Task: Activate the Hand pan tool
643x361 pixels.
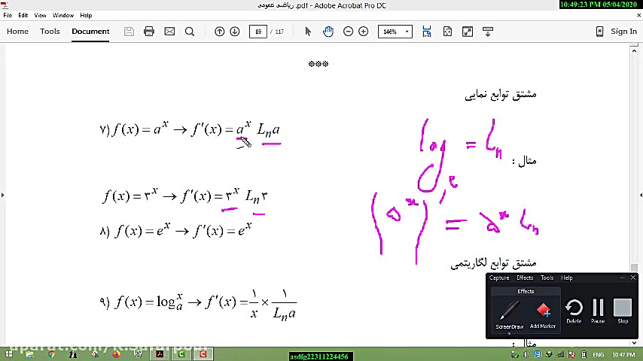Action: point(328,32)
